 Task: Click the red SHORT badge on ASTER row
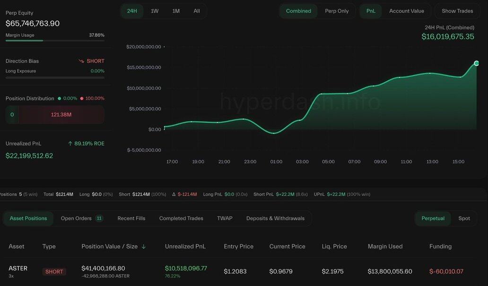[x=54, y=272]
